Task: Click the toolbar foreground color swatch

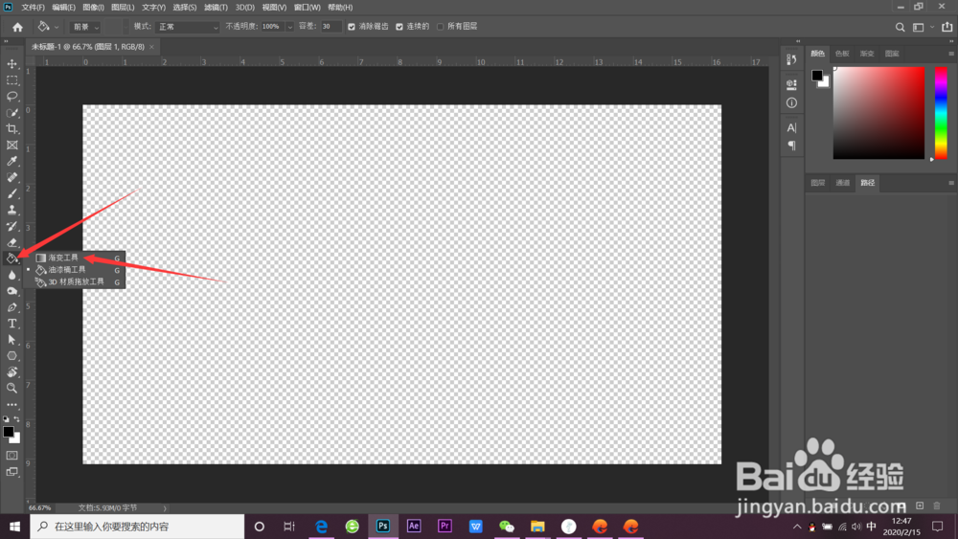Action: tap(8, 432)
